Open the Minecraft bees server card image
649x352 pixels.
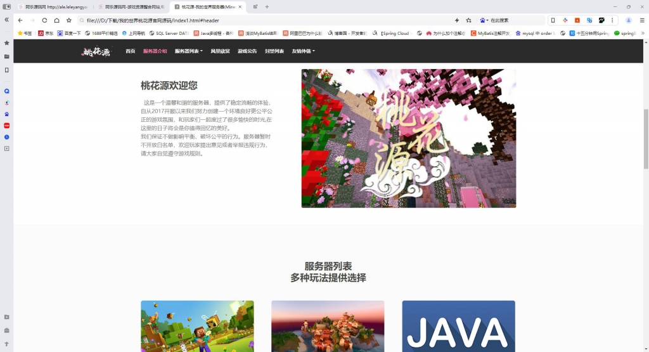click(198, 327)
